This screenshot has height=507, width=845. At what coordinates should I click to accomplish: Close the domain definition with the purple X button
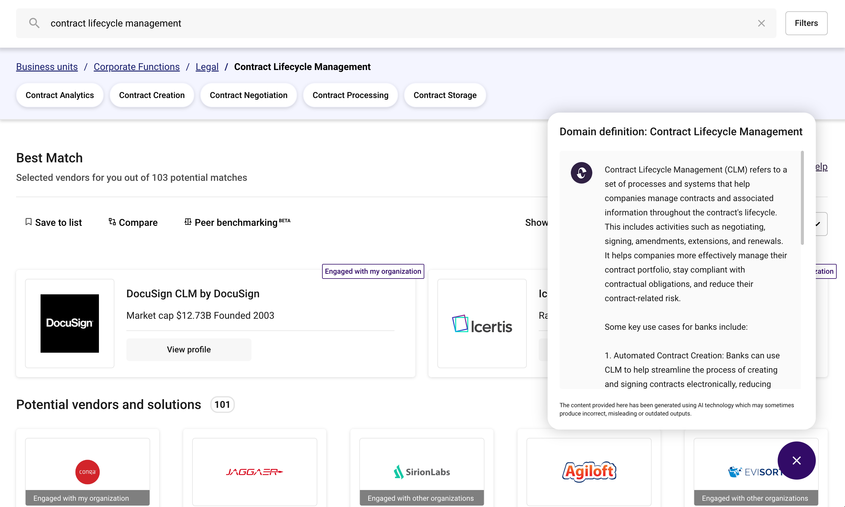[796, 461]
